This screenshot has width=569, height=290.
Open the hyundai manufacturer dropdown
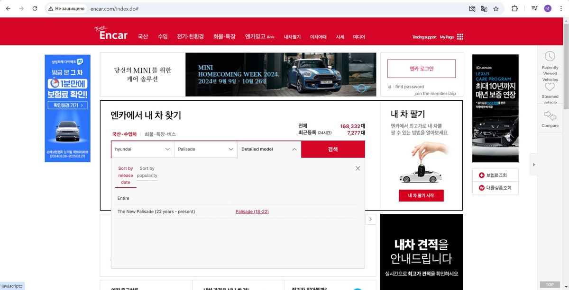click(x=143, y=149)
